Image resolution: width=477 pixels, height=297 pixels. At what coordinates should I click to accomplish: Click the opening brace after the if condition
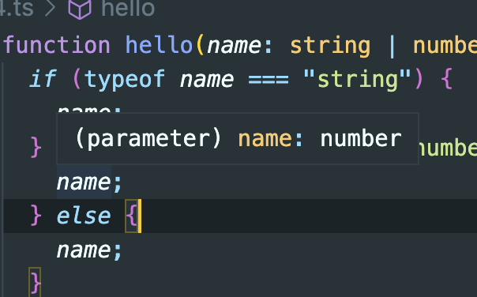point(446,79)
